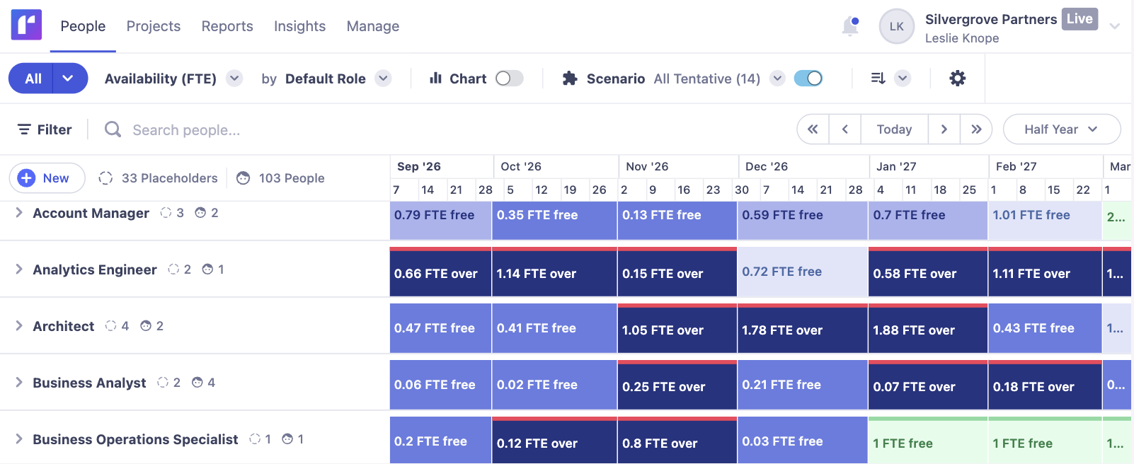
Task: Switch to People tab
Action: coord(83,26)
